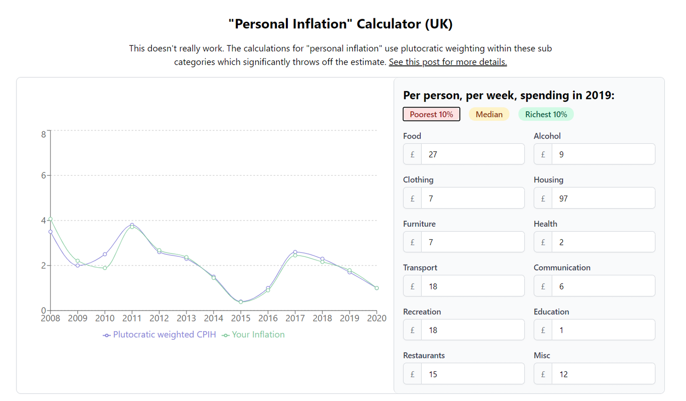Open the 'See this post' link
This screenshot has width=686, height=401.
(447, 62)
